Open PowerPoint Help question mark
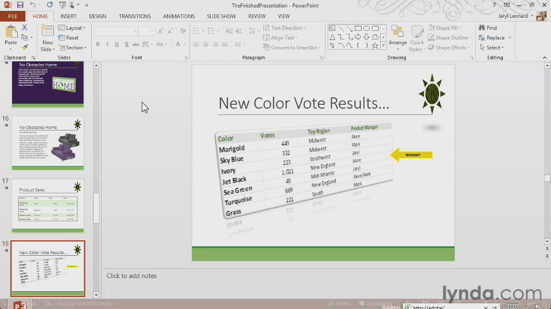 pyautogui.click(x=494, y=5)
